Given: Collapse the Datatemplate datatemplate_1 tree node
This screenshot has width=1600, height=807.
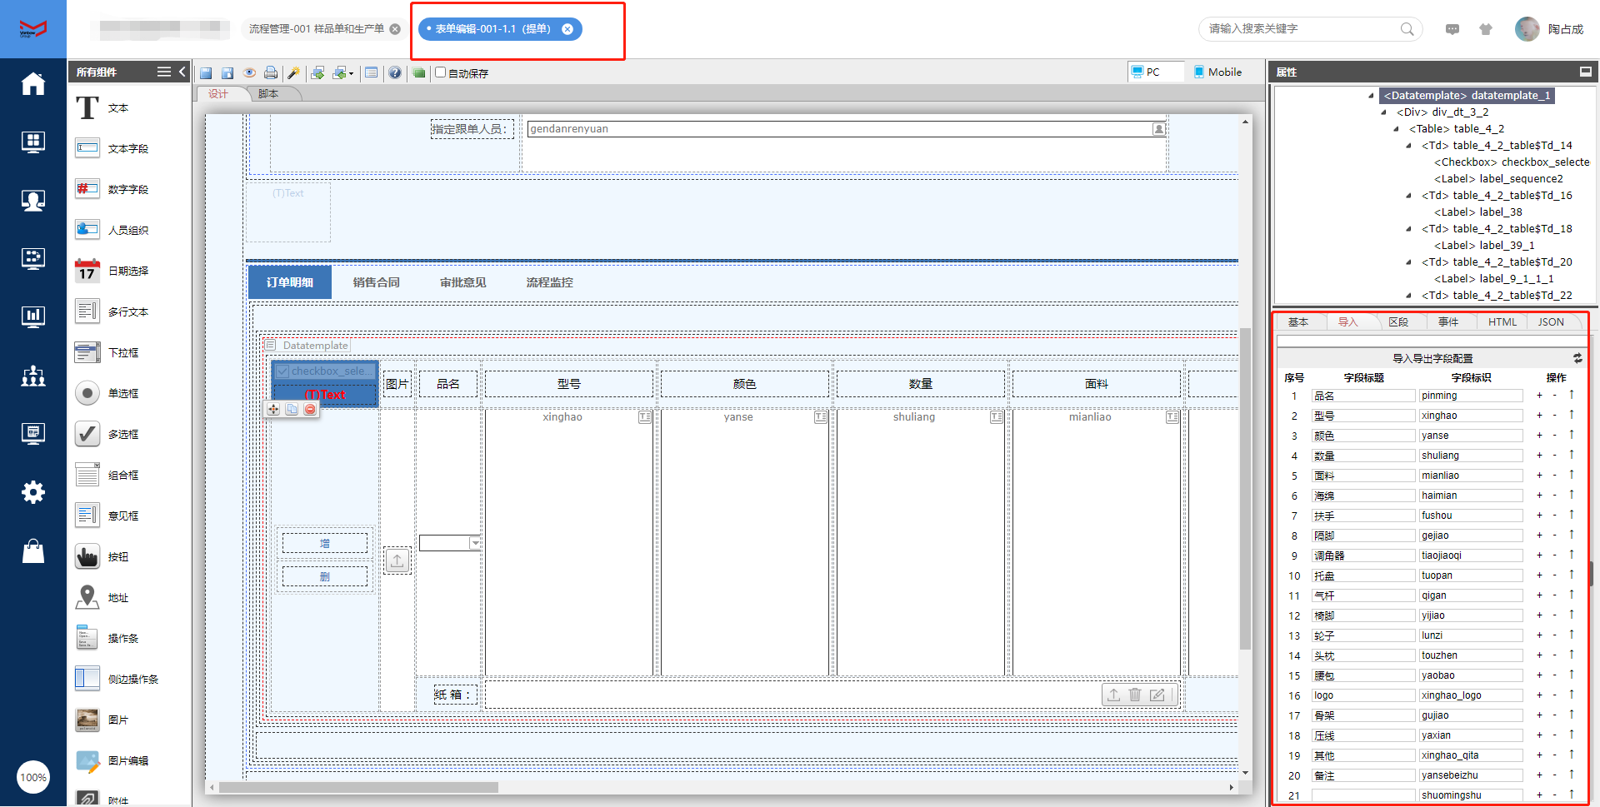Looking at the screenshot, I should coord(1371,96).
